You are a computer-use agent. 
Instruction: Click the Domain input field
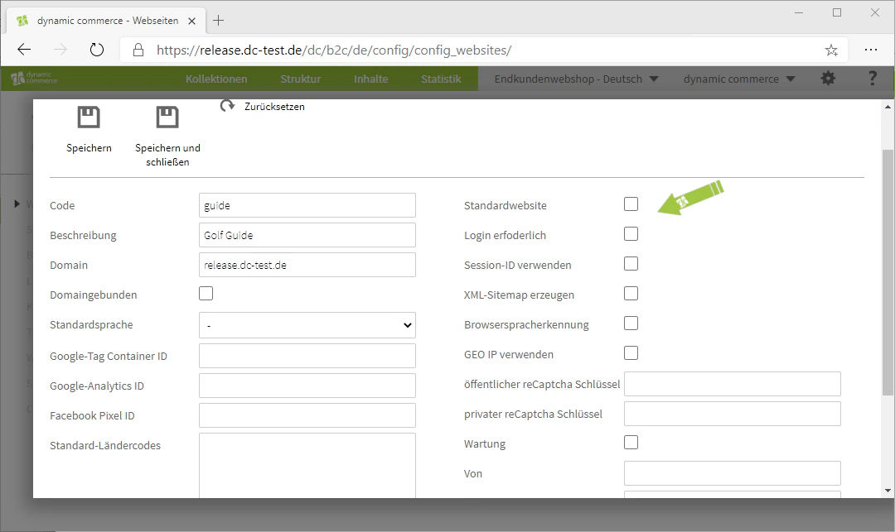[307, 265]
